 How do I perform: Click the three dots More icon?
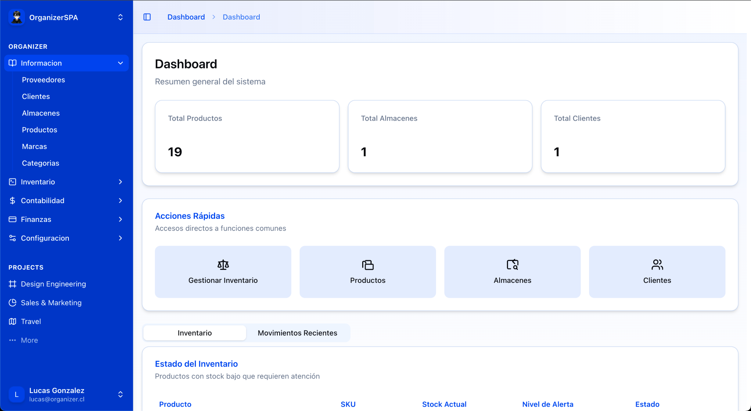coord(13,340)
